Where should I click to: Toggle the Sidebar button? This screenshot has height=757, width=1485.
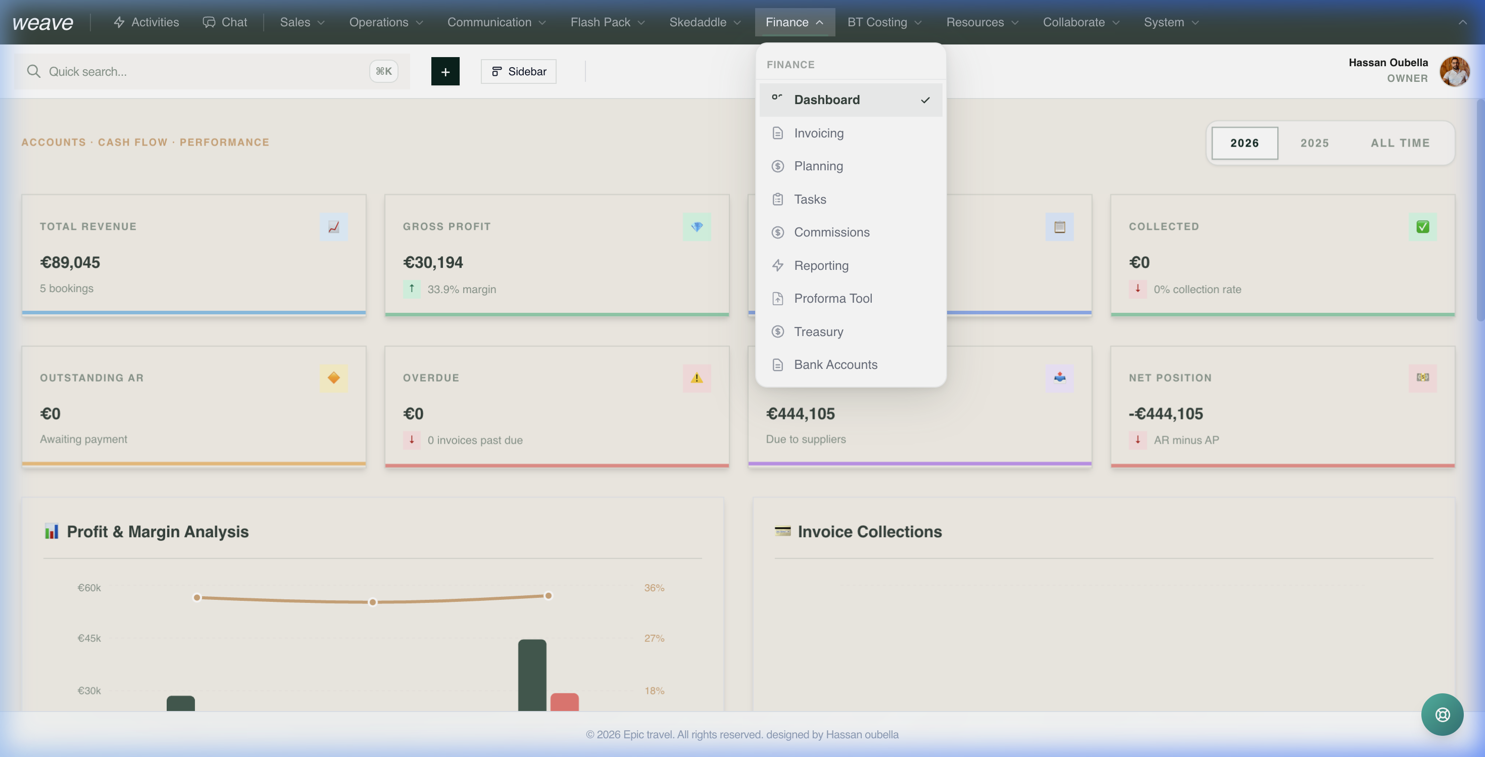(518, 71)
